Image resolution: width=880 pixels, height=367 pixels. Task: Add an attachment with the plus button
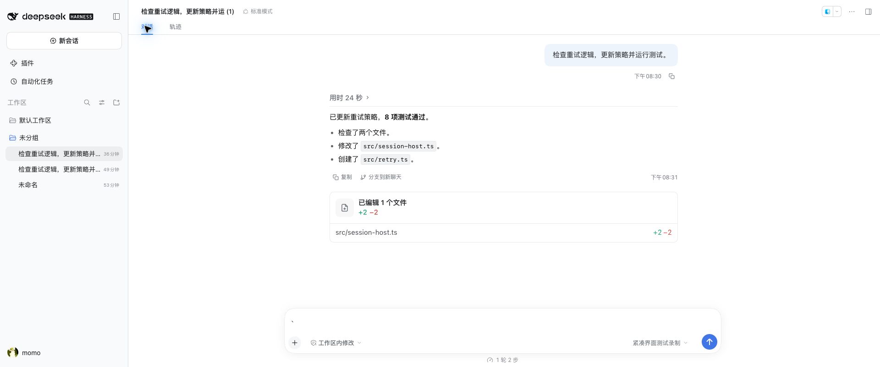coord(295,343)
